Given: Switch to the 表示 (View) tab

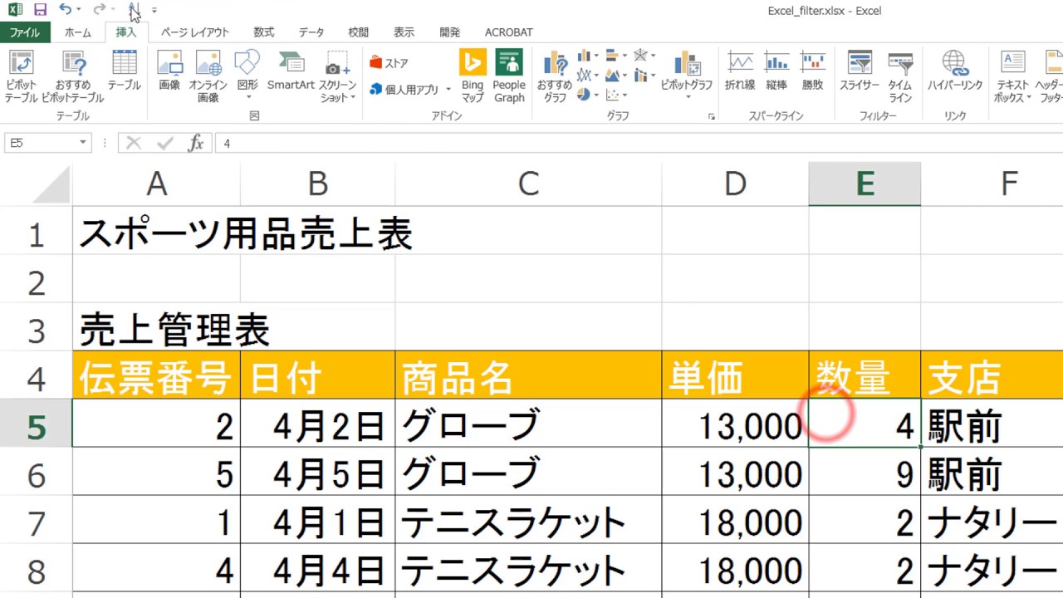Looking at the screenshot, I should click(404, 32).
